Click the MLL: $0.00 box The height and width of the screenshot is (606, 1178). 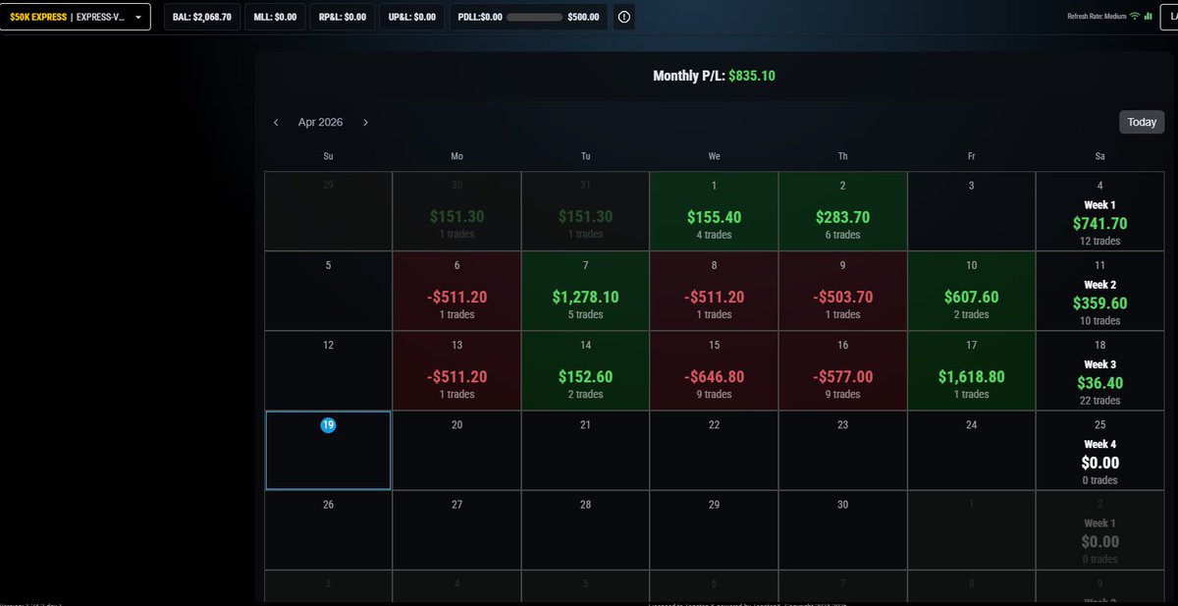pos(276,17)
